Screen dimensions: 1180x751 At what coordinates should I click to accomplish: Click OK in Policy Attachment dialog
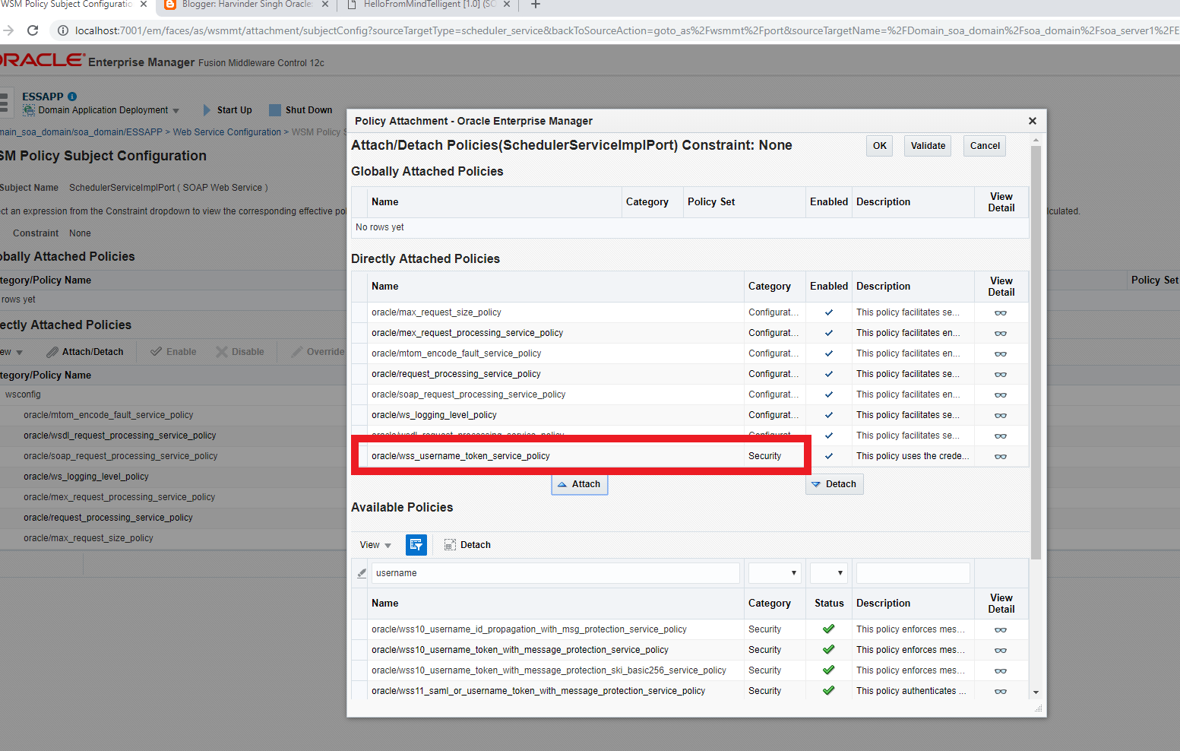(x=879, y=146)
